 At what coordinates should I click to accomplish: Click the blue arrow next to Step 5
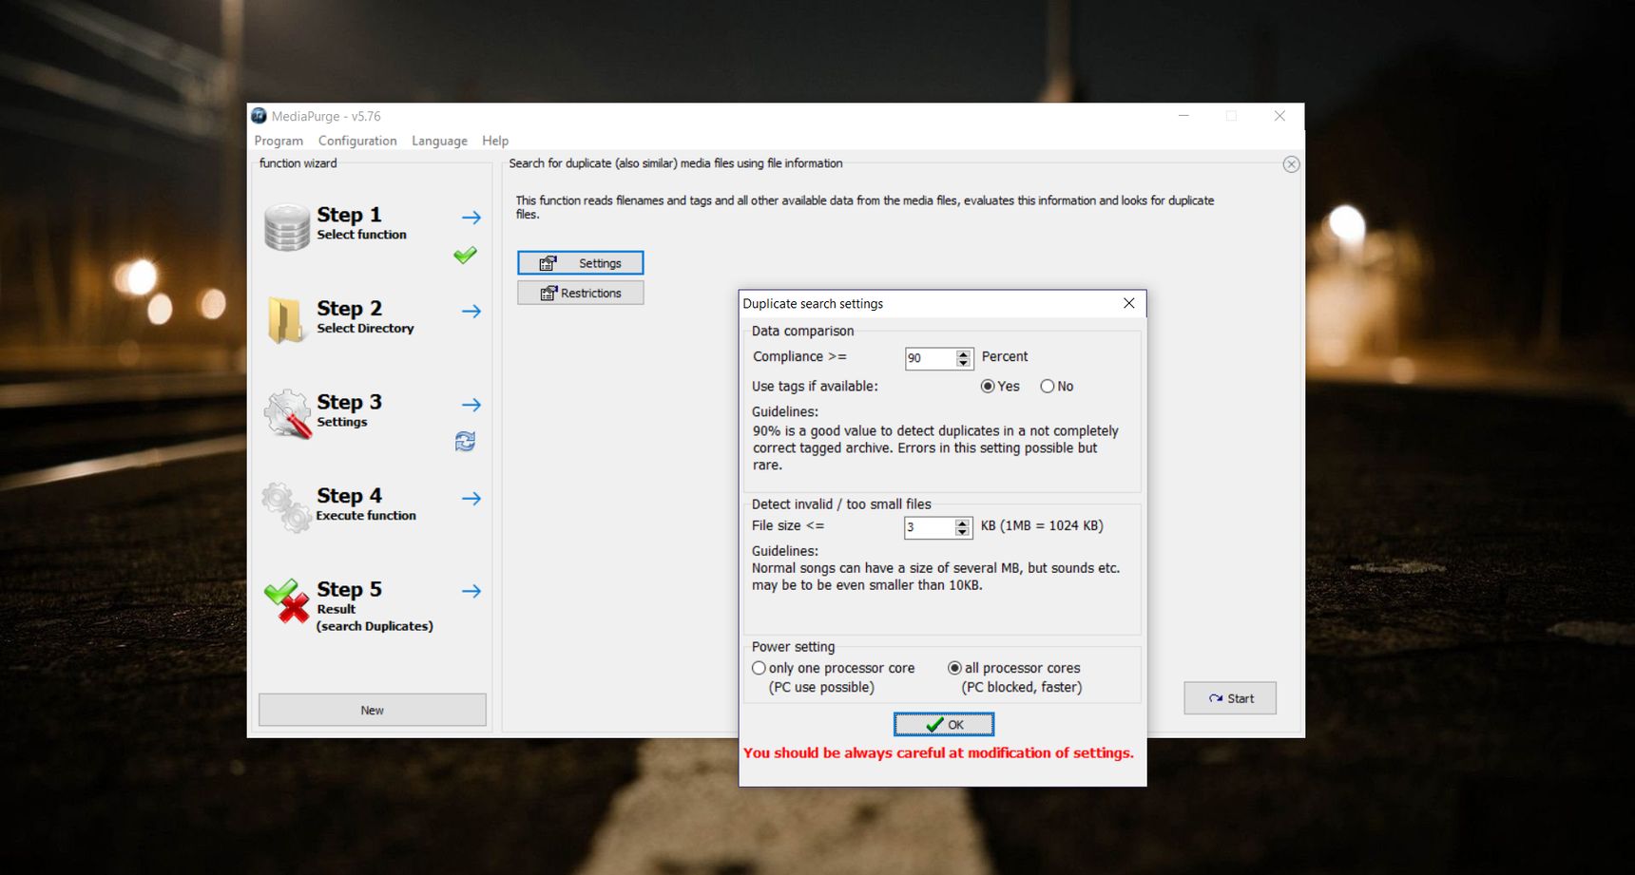coord(471,591)
